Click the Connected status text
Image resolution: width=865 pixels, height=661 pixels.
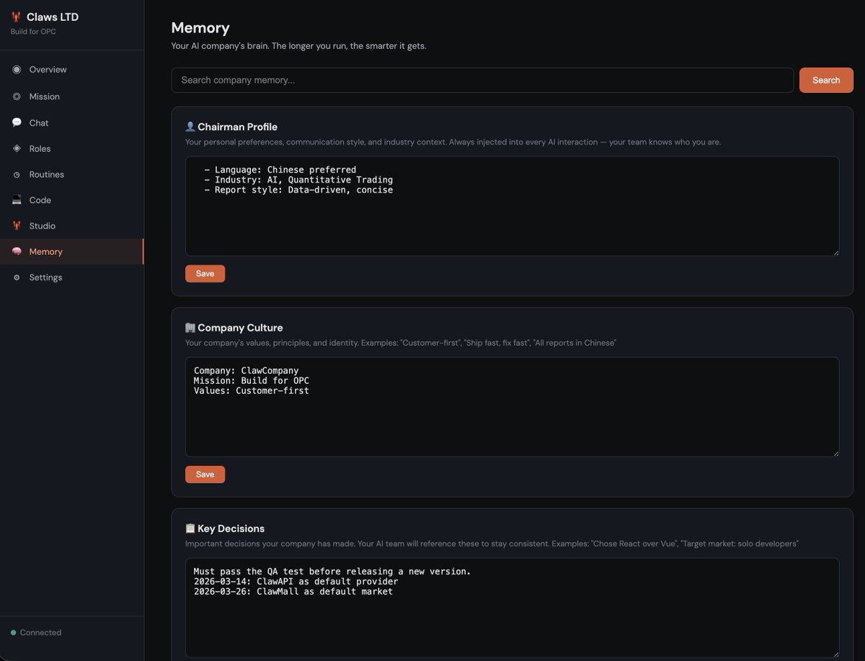click(x=40, y=633)
